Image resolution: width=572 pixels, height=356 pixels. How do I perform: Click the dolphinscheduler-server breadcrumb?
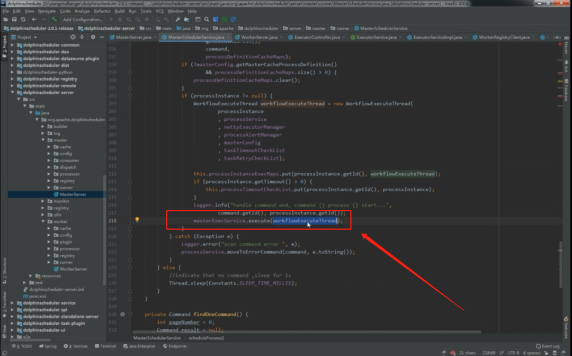click(106, 28)
